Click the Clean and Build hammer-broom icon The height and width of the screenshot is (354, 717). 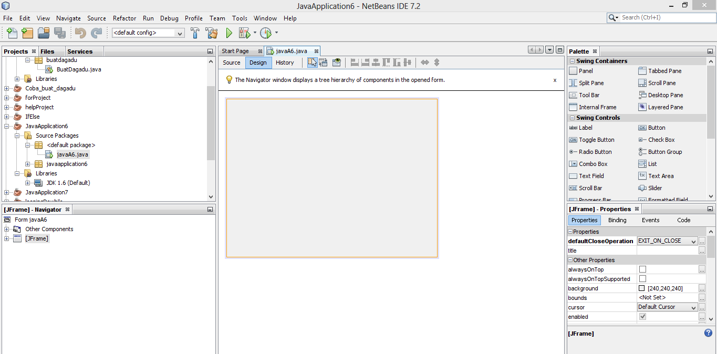[x=212, y=33]
